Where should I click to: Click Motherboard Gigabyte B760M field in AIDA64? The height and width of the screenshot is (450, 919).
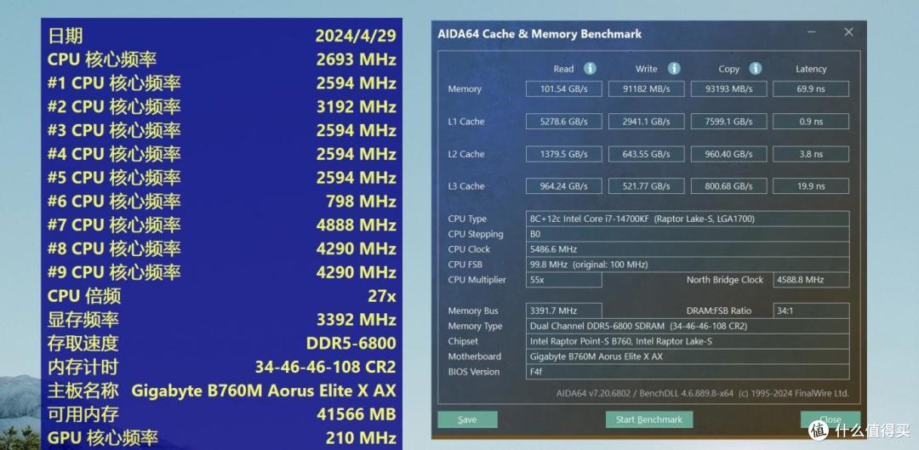click(688, 356)
